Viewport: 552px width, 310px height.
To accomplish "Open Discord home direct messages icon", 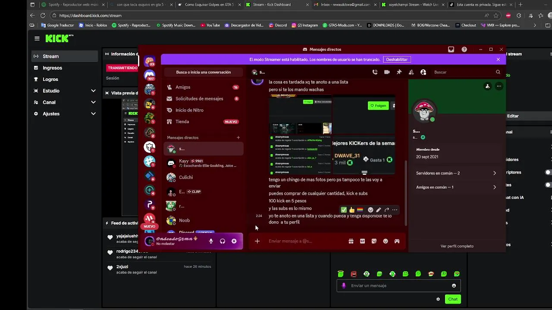I will coord(150,61).
